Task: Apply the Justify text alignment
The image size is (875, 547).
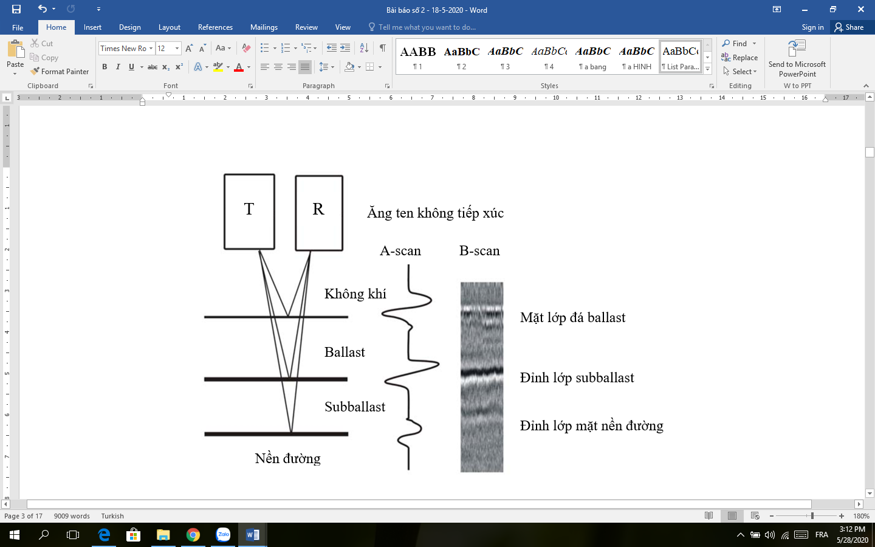Action: [305, 67]
